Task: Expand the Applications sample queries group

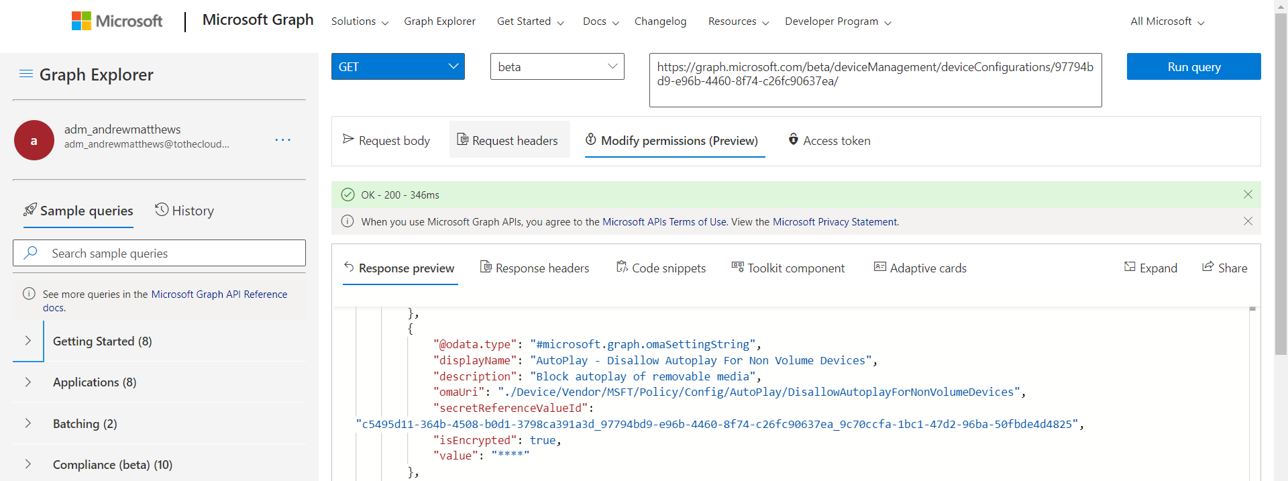Action: point(28,382)
